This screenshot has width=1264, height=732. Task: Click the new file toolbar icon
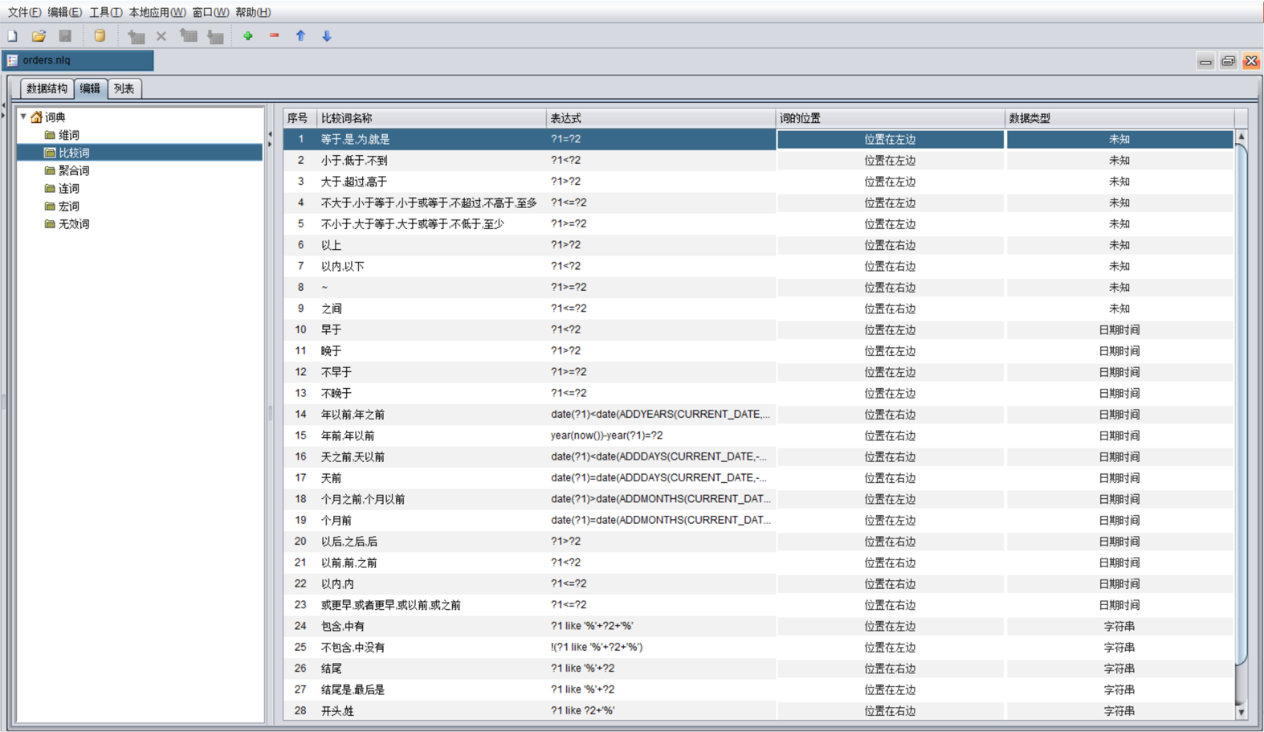[x=13, y=36]
